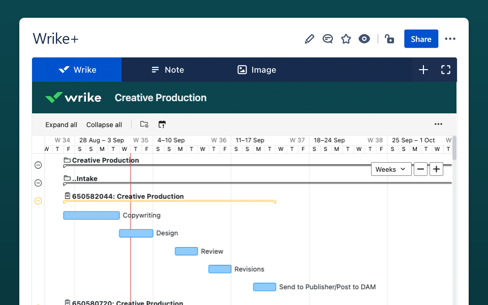
Task: Click the 28 Aug – 3 Sep week header
Action: (x=102, y=140)
